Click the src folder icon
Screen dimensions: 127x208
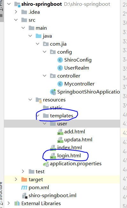tap(24, 20)
